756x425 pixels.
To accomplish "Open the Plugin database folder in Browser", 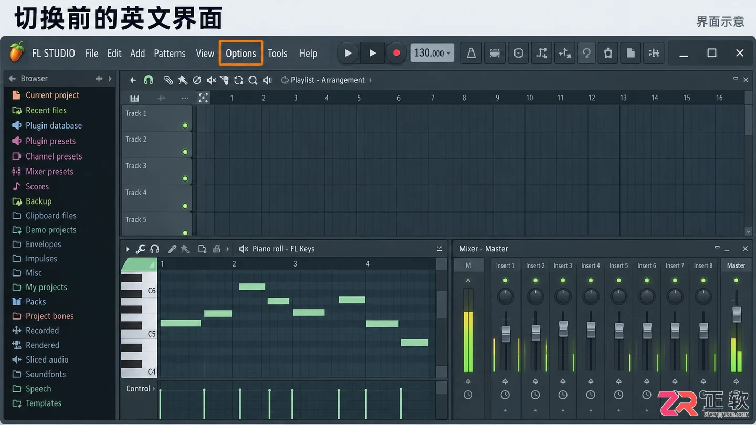I will [47, 125].
